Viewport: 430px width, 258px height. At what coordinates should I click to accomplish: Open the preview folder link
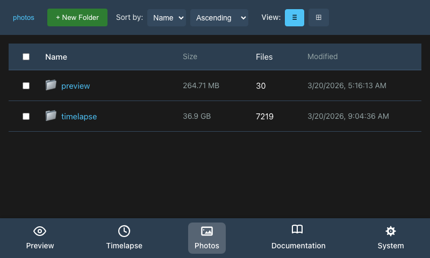[x=75, y=86]
